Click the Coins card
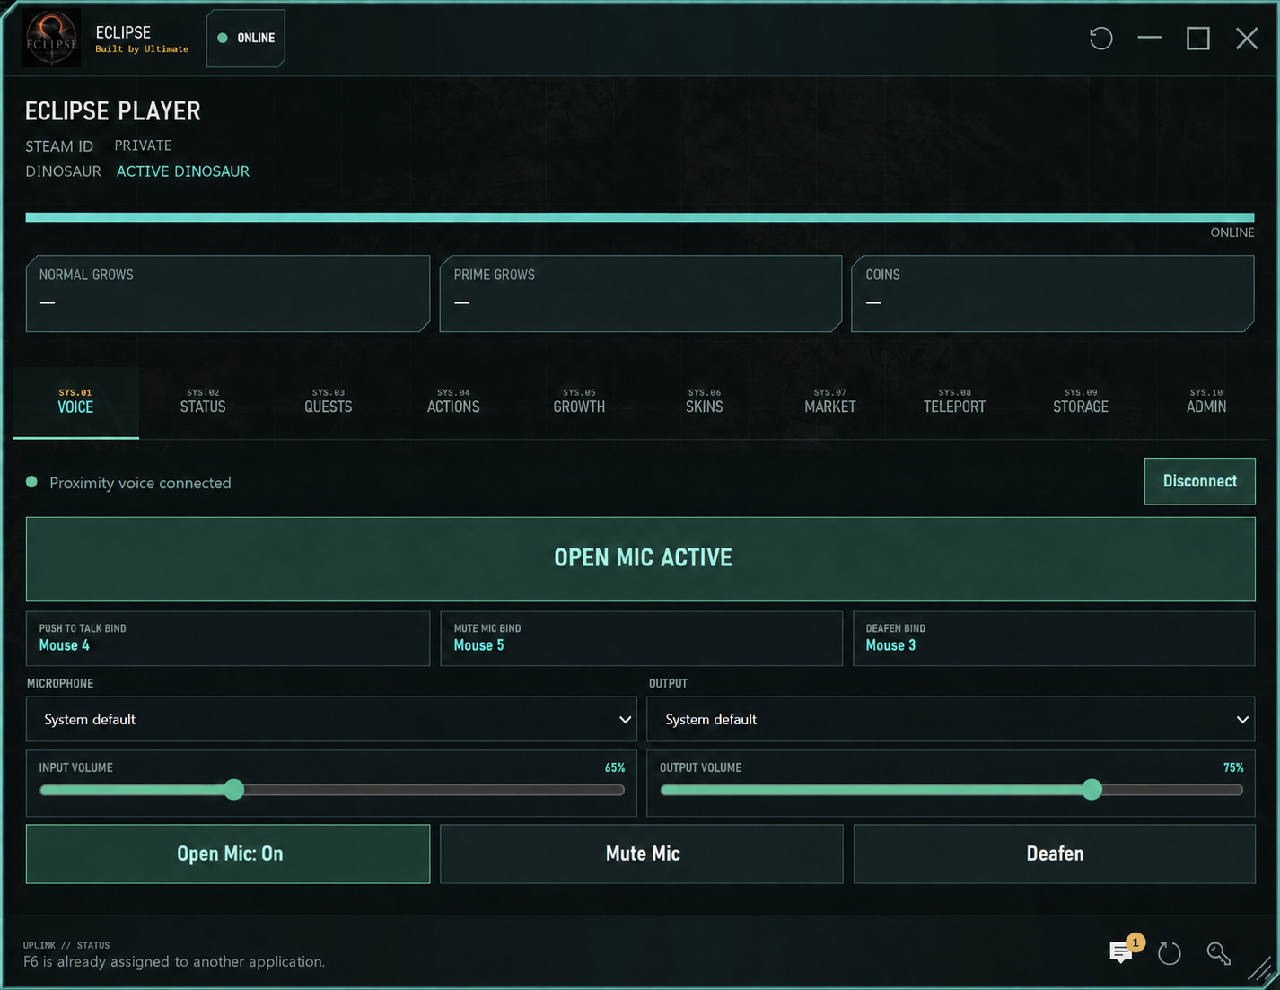Image resolution: width=1280 pixels, height=990 pixels. 1052,293
